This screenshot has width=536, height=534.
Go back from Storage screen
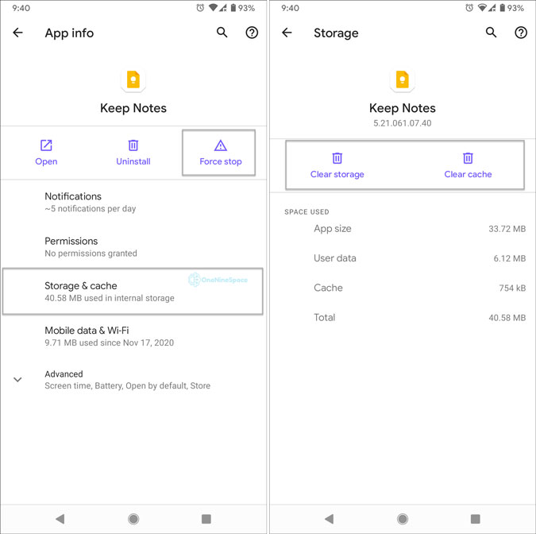point(287,33)
